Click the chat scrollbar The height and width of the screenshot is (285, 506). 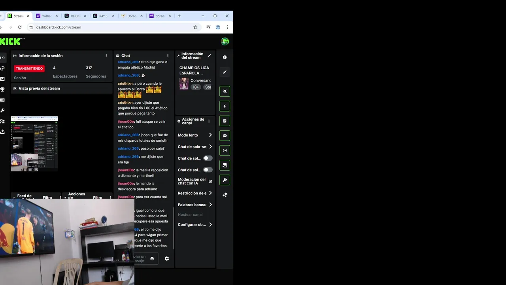click(x=174, y=228)
